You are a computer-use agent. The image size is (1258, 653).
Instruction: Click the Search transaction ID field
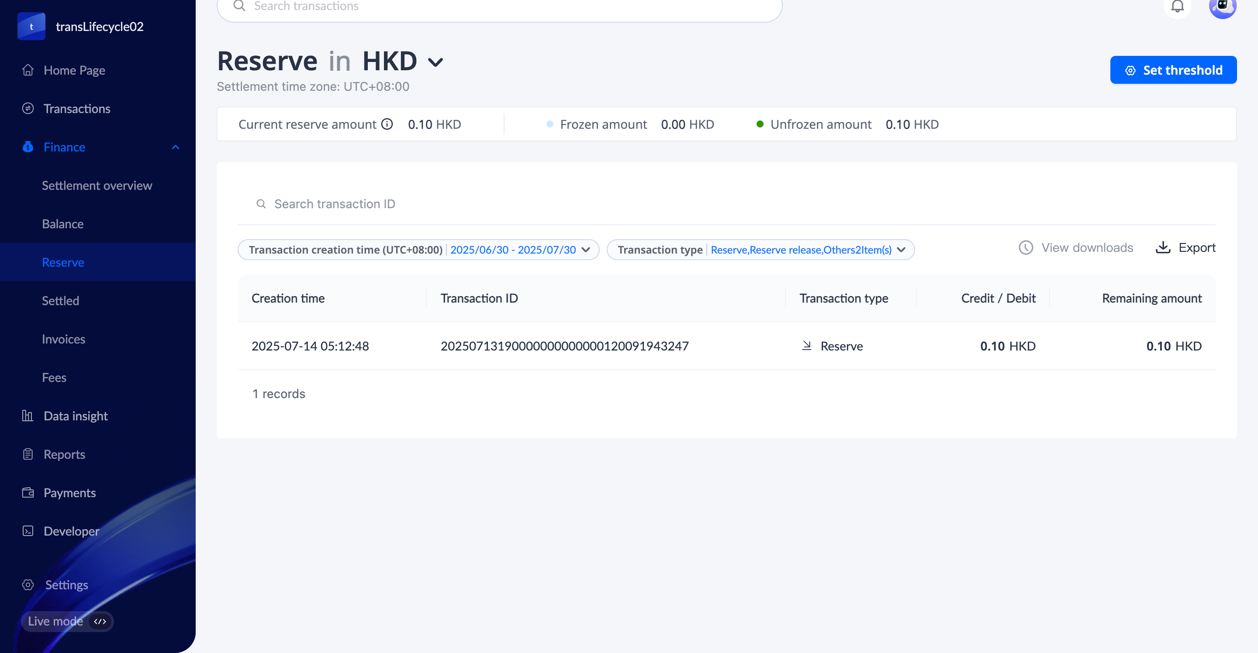coord(334,203)
